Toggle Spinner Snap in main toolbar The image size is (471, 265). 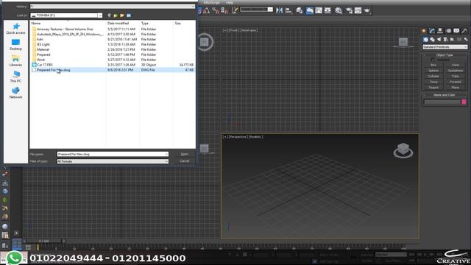pos(224,11)
